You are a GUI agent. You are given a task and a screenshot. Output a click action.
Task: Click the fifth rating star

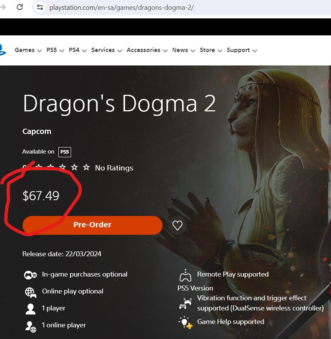[x=86, y=167]
